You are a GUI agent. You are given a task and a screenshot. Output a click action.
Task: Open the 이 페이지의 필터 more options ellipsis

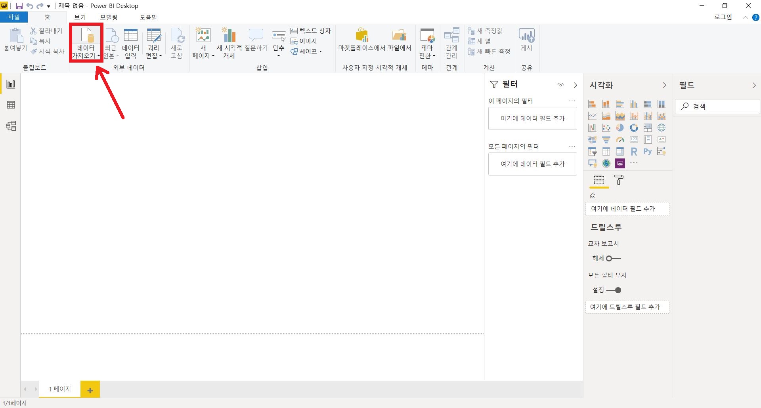572,101
